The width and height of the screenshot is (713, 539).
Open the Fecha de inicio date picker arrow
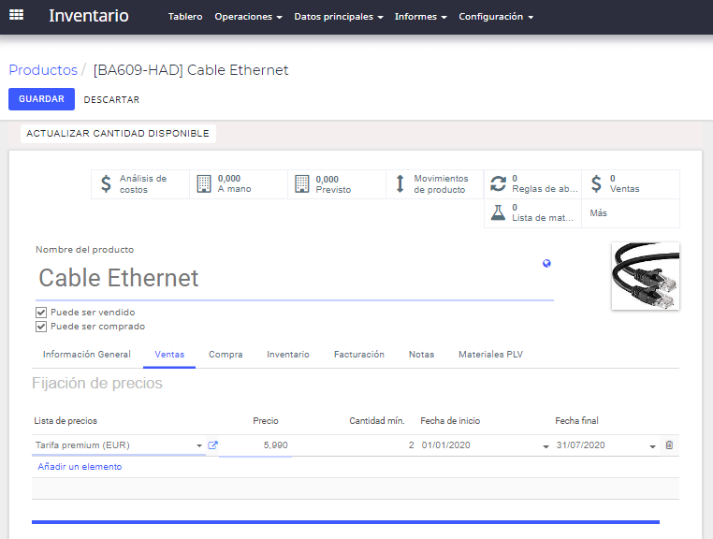pos(546,446)
